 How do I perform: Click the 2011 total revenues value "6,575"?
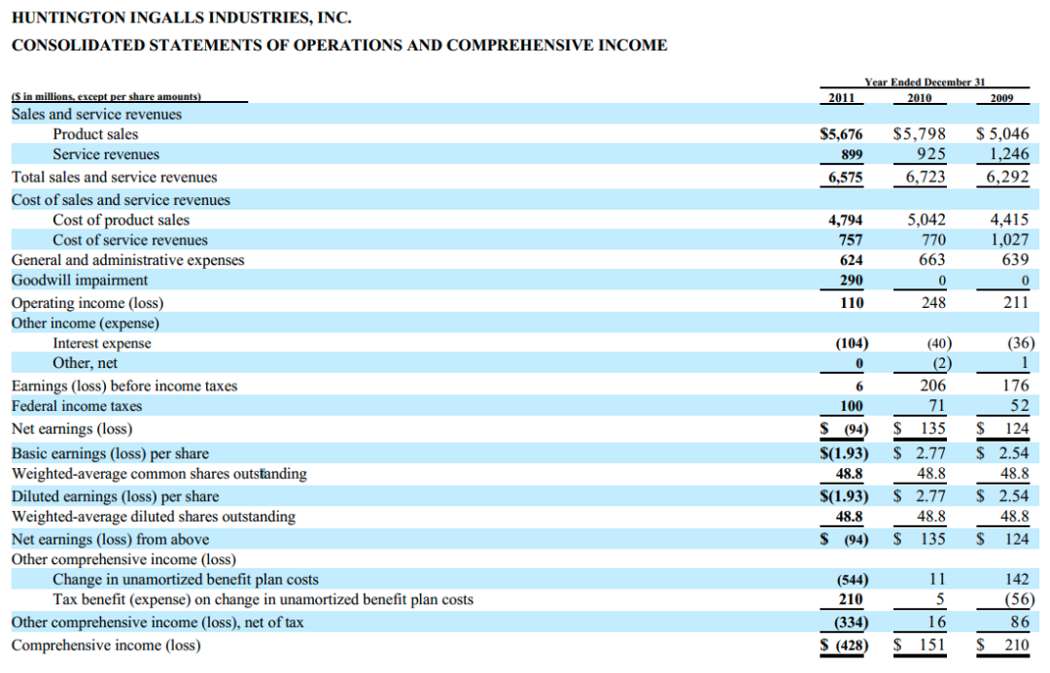pos(846,178)
